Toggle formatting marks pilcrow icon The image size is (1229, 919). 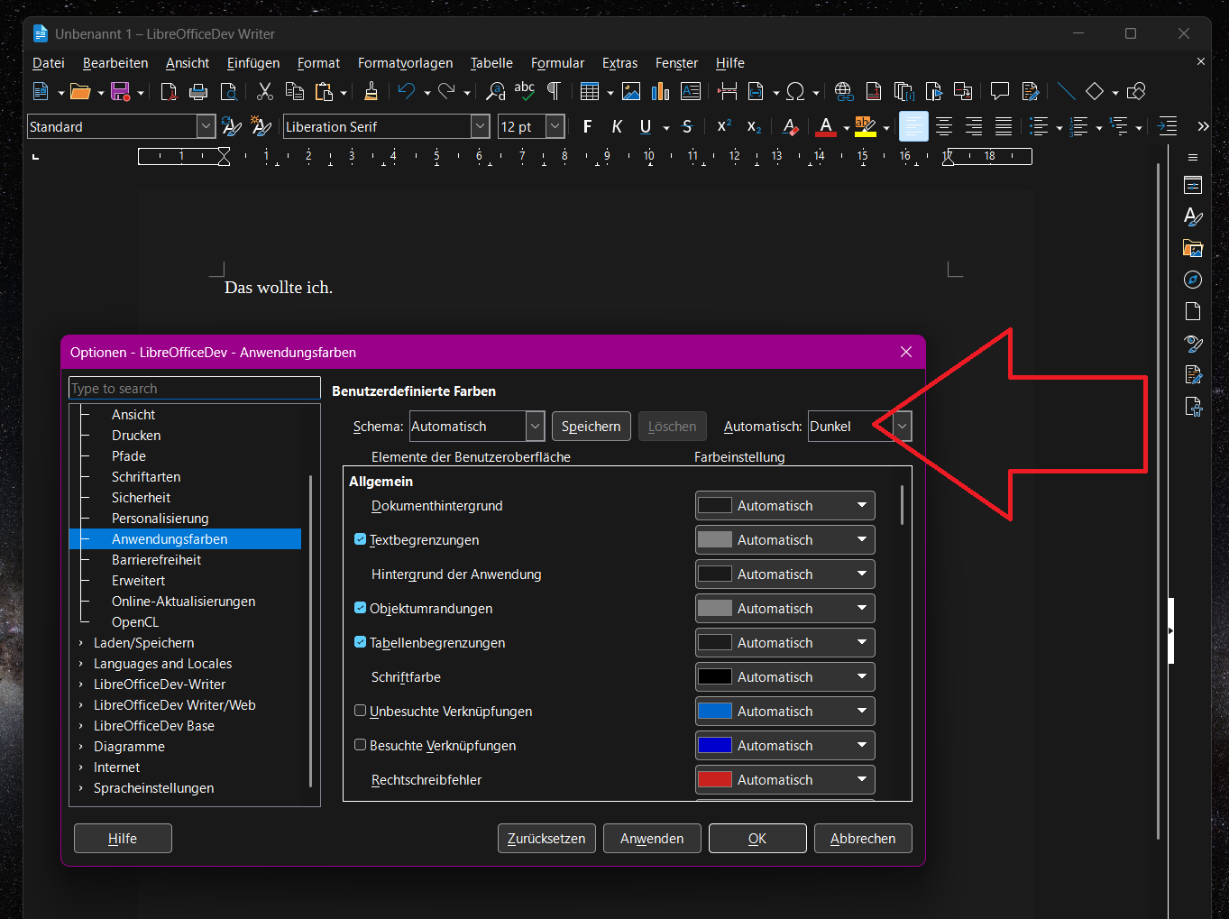coord(554,91)
